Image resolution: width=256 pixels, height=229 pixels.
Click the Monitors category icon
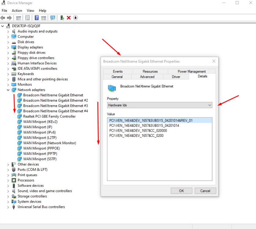[14, 84]
